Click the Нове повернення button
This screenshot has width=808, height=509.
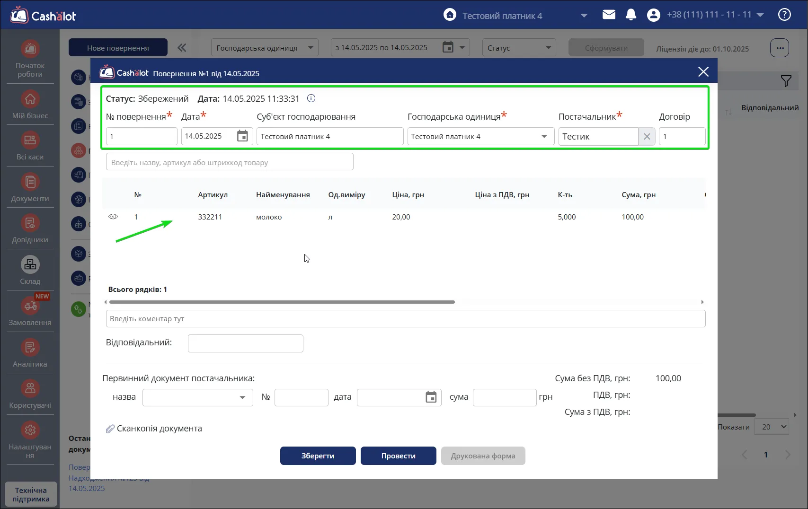click(118, 48)
